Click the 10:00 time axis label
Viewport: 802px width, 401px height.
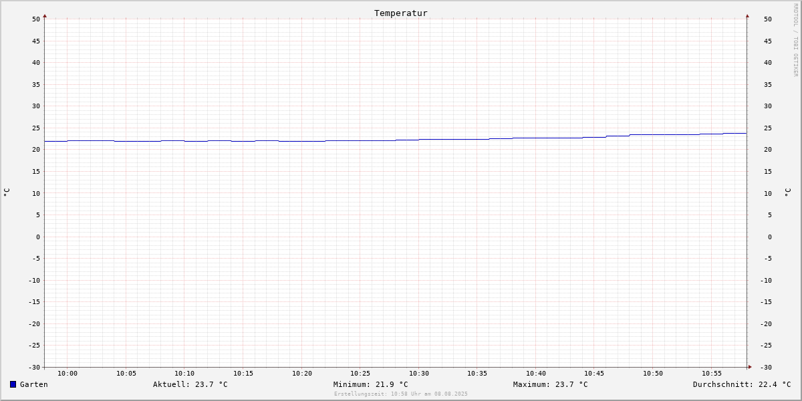[x=68, y=374]
